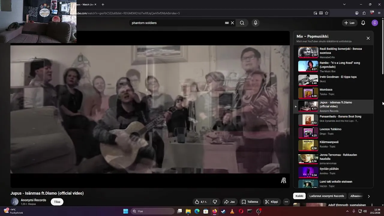Click the Luo create button

click(349, 23)
